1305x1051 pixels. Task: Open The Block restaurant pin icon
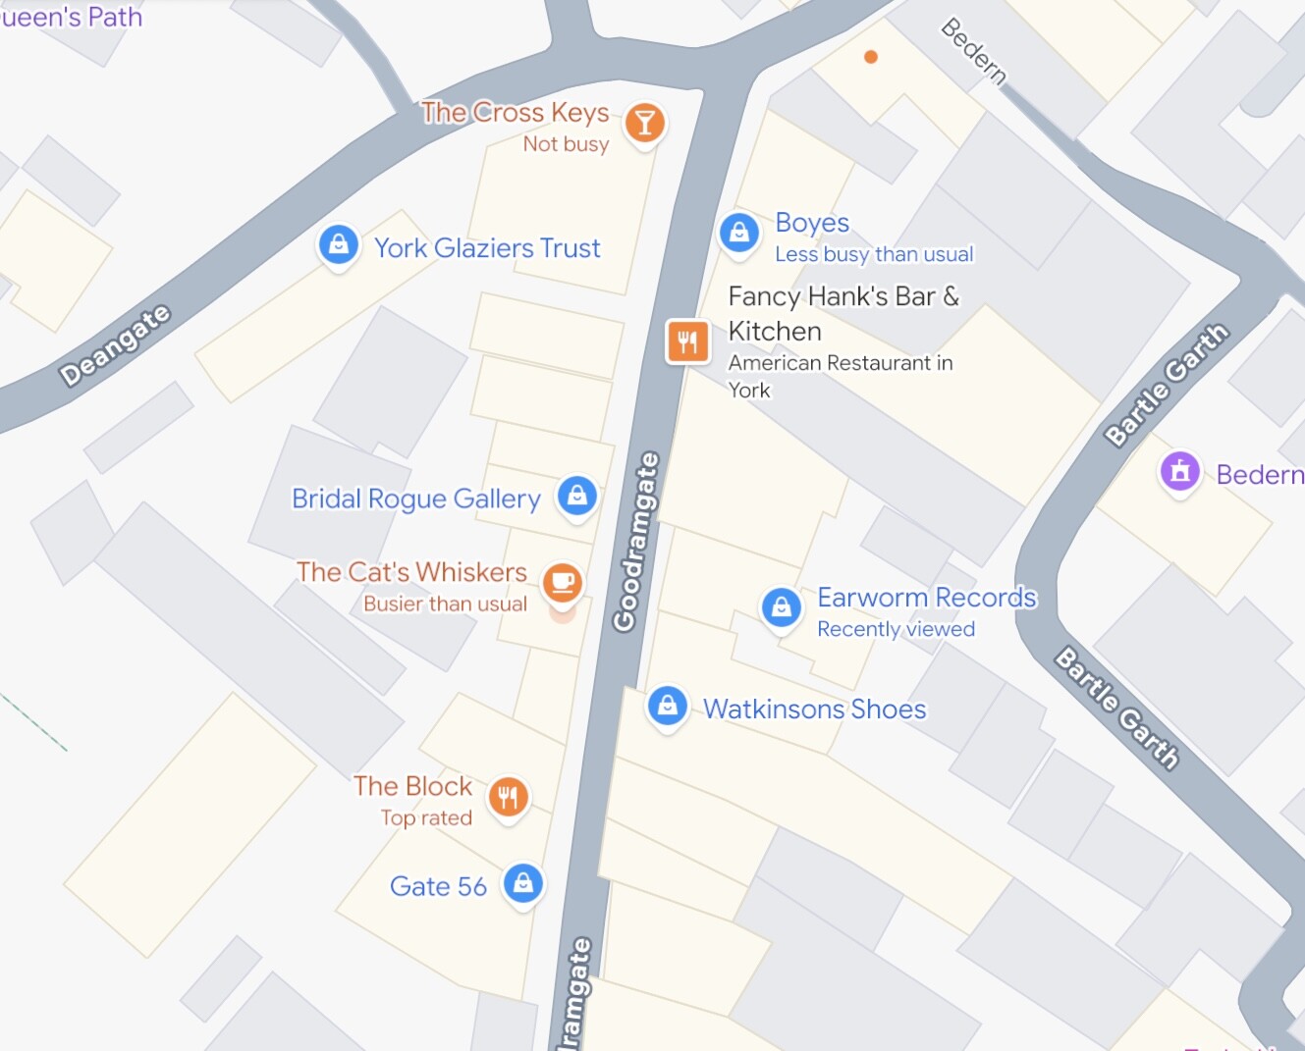(x=508, y=797)
